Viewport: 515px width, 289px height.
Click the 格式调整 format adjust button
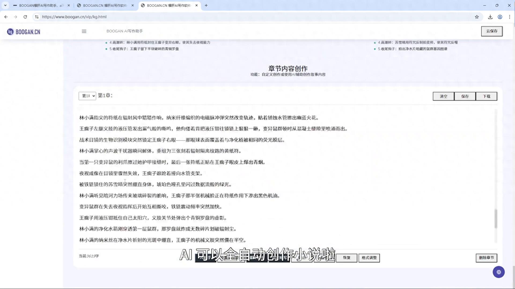369,258
